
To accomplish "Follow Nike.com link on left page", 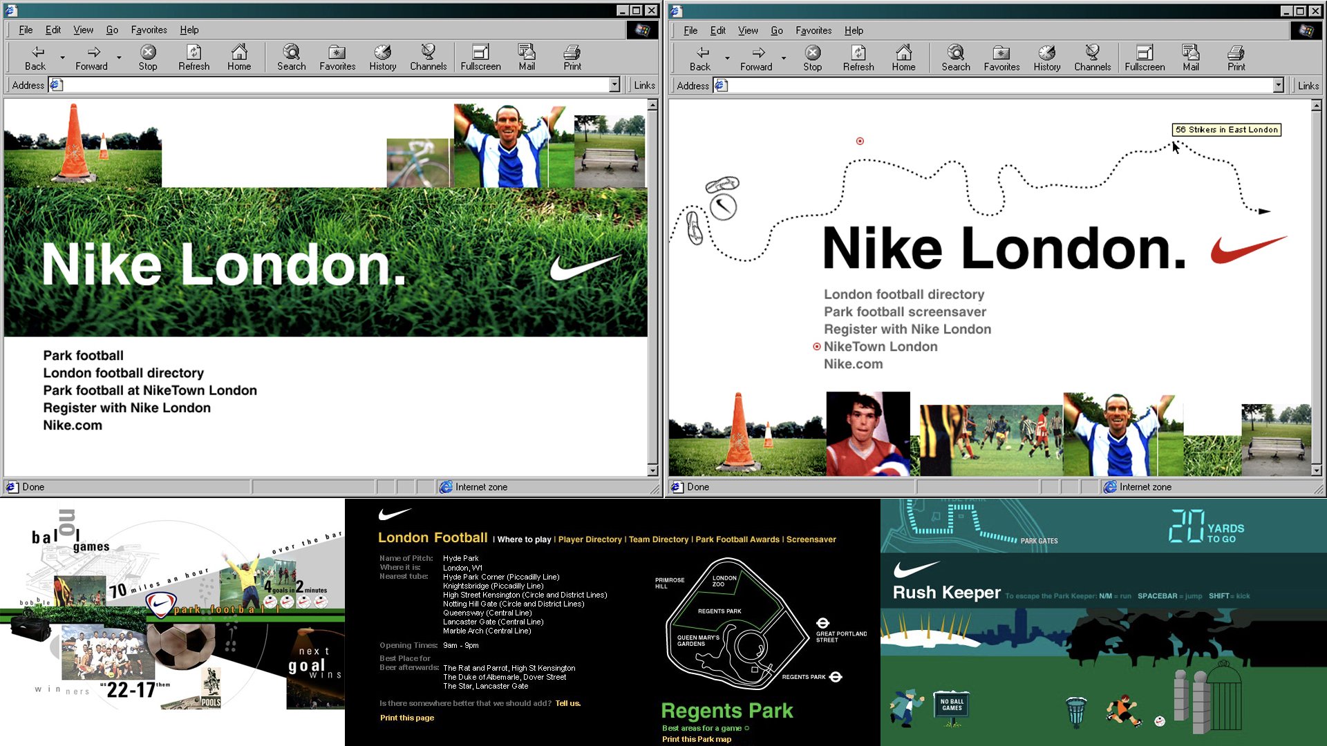I will [73, 425].
